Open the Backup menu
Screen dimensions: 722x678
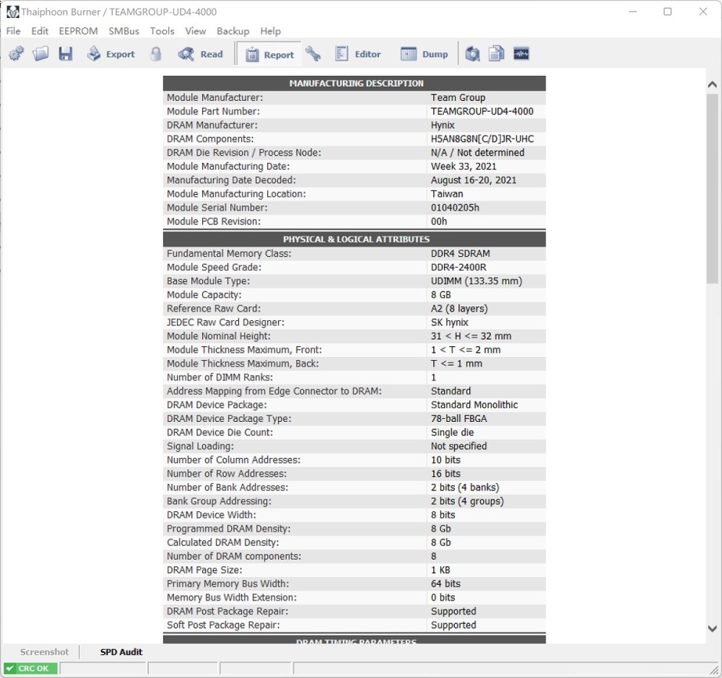[x=233, y=31]
